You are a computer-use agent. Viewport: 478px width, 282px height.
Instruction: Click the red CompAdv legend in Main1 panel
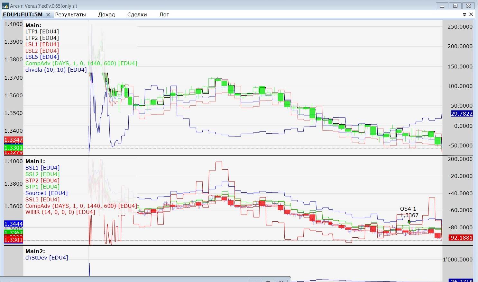(x=81, y=206)
